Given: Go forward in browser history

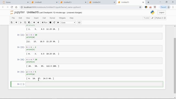Looking at the screenshot, I should tap(7, 7).
